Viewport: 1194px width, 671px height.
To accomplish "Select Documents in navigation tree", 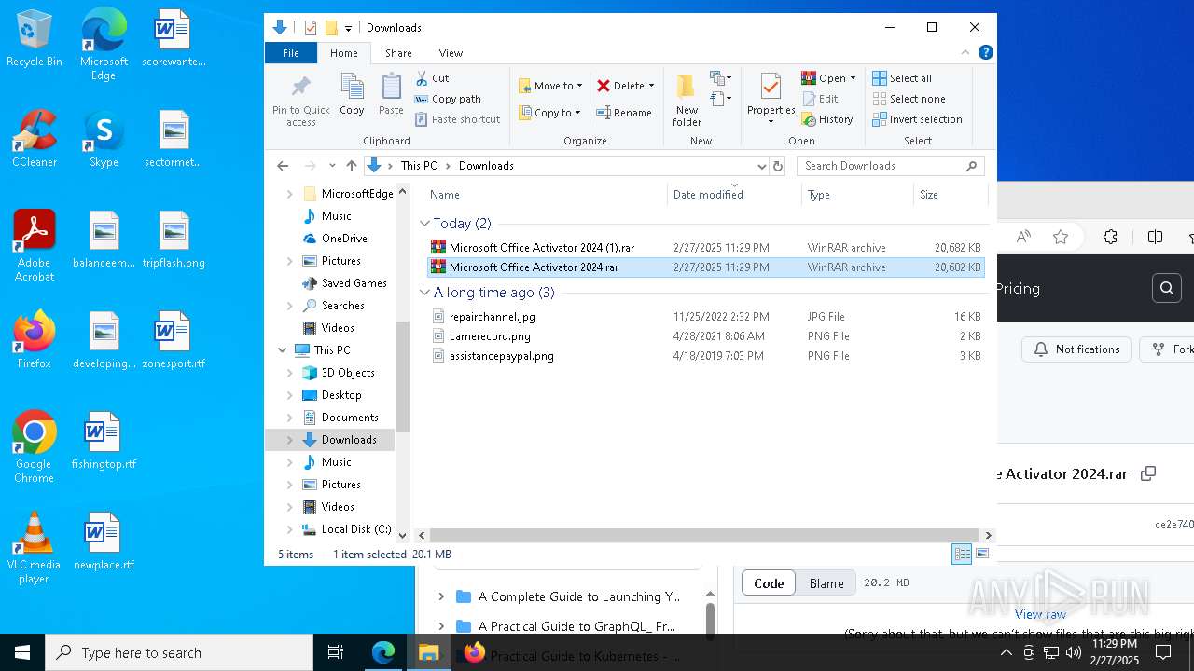I will [350, 418].
